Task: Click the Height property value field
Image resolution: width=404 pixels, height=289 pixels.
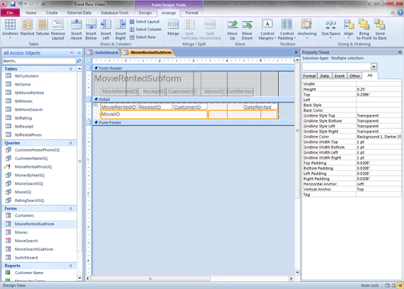Action: pyautogui.click(x=378, y=89)
